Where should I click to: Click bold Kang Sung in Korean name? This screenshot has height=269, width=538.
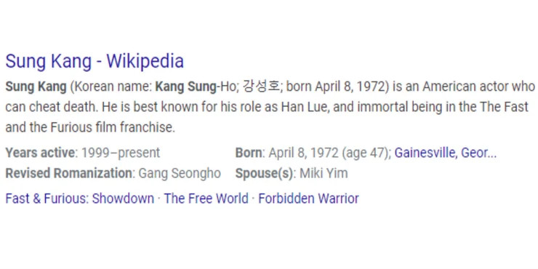pyautogui.click(x=185, y=87)
